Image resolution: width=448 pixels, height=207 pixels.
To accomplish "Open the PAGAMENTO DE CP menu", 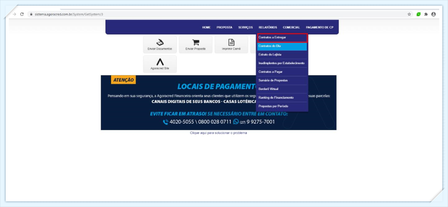I will pyautogui.click(x=319, y=28).
